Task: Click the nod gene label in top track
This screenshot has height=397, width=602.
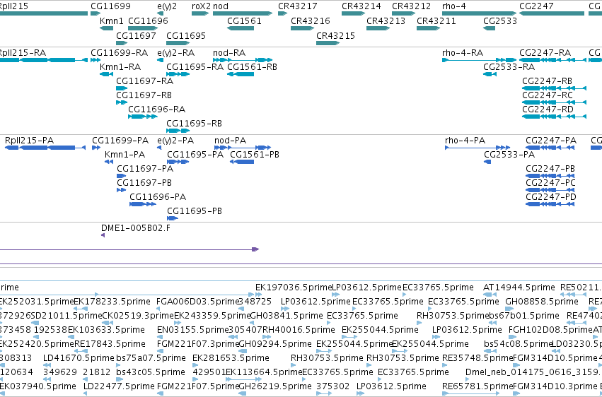Action: pyautogui.click(x=221, y=6)
